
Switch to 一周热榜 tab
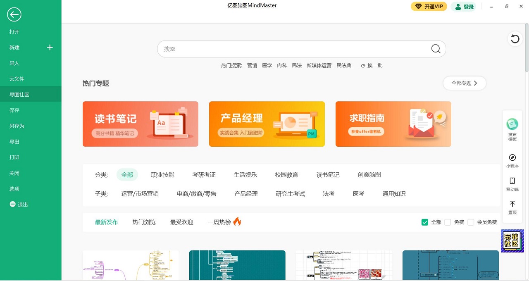(x=219, y=222)
